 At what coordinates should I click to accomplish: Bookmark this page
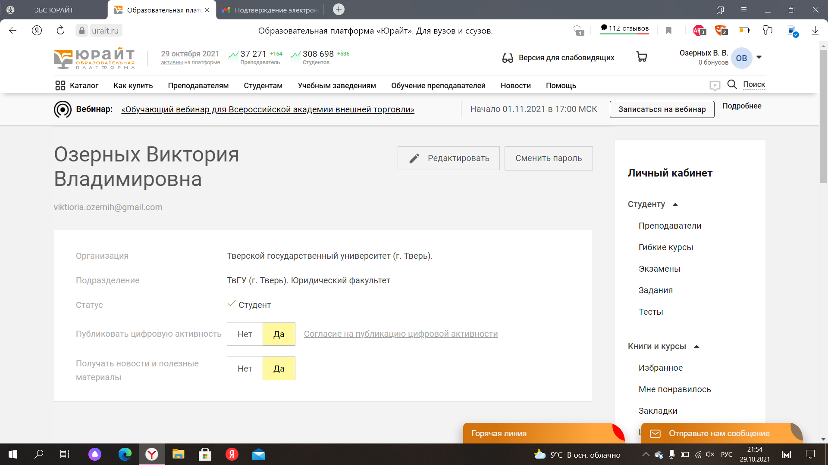tap(668, 31)
